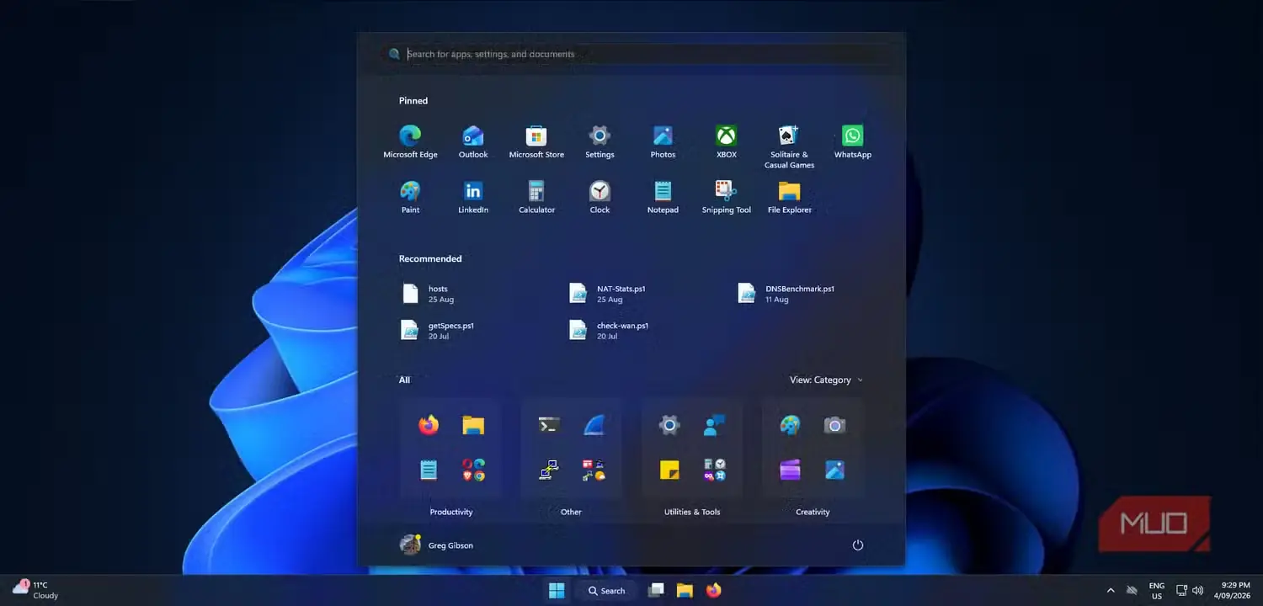Open File Explorer in the Productivity category
This screenshot has width=1263, height=606.
point(473,425)
